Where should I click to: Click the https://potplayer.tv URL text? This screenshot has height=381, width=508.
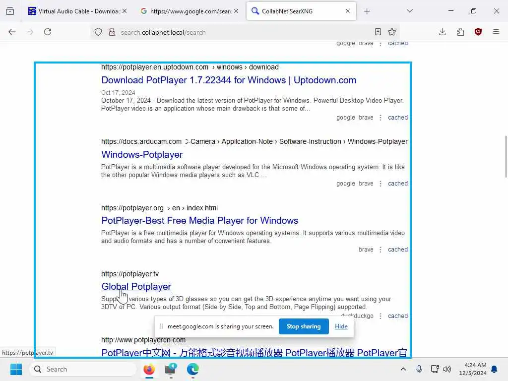[x=130, y=274]
